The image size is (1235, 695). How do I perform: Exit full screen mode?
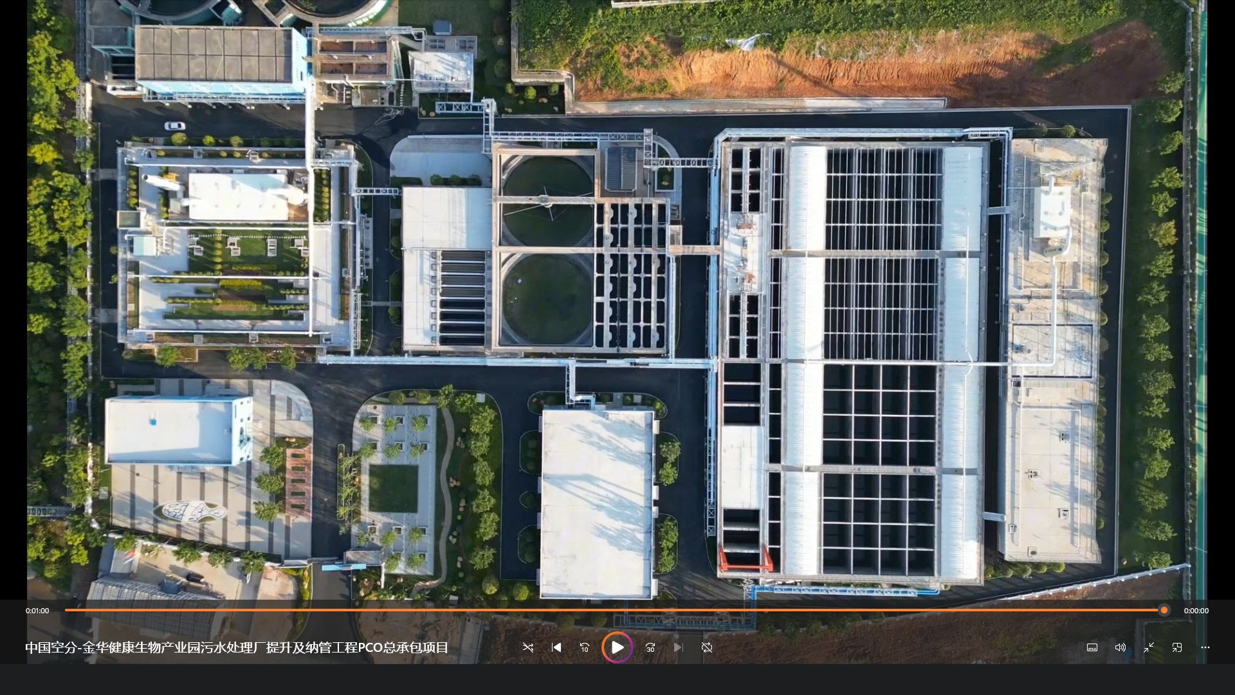pos(1149,647)
